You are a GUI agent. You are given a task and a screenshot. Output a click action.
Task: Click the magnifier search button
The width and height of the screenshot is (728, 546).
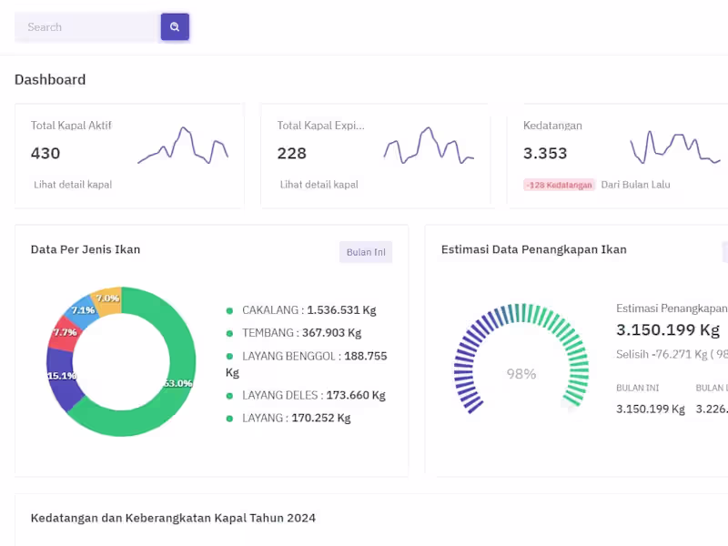(175, 27)
